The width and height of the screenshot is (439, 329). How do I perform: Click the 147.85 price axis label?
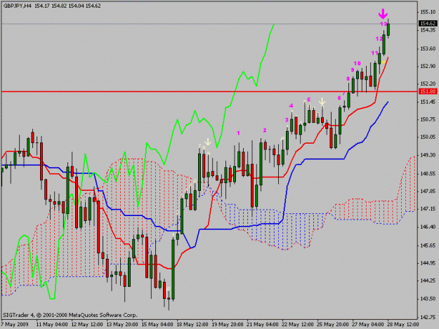tap(427, 192)
